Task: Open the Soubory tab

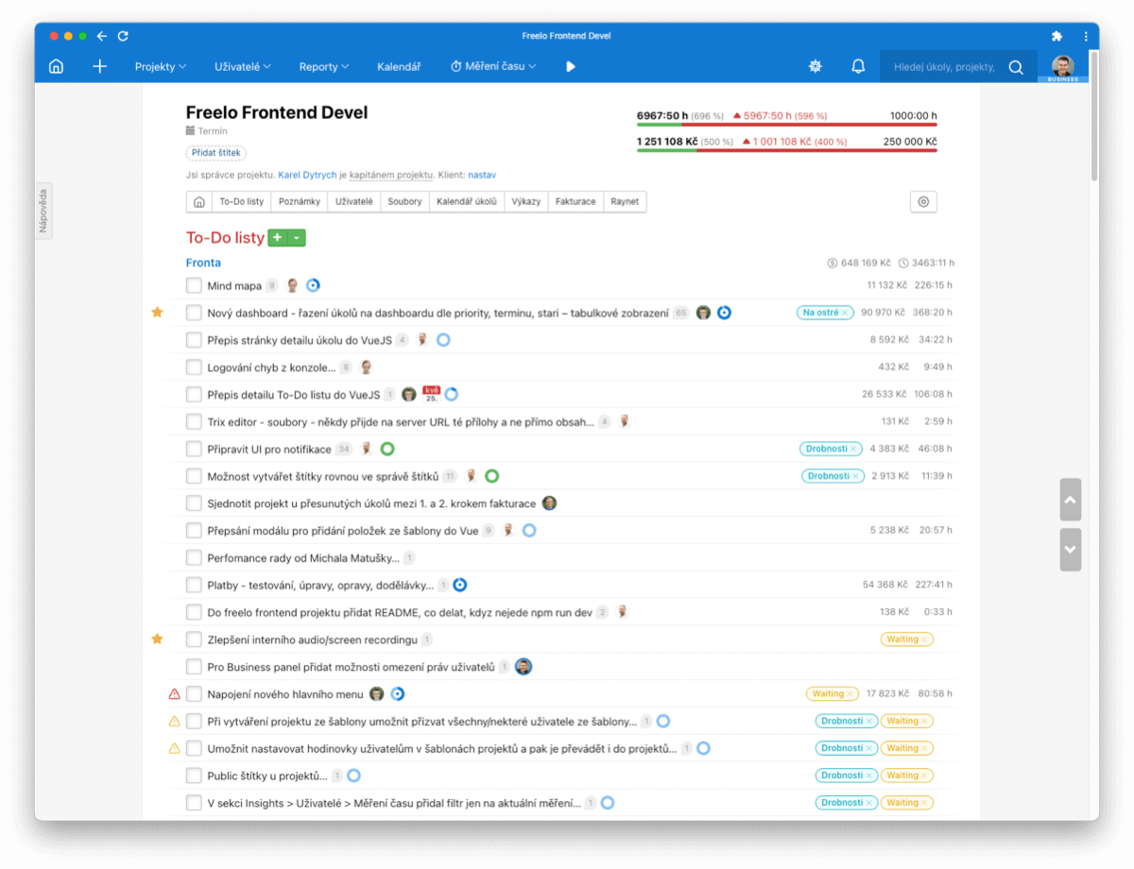Action: click(x=404, y=201)
